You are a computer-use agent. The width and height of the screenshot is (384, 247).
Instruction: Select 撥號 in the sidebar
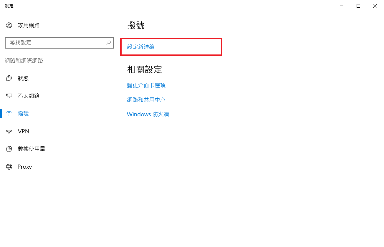coord(23,114)
